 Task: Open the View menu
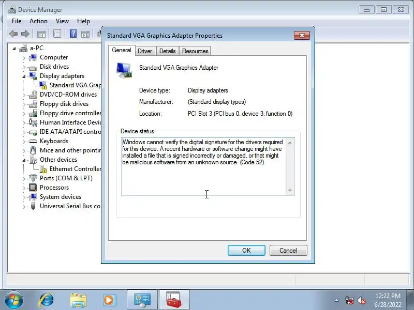62,21
